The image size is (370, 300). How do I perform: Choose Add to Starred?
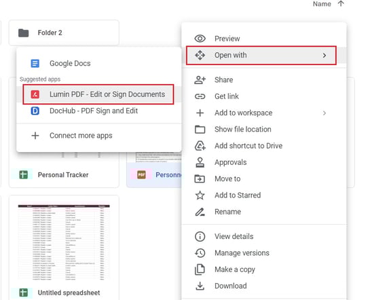264,195
